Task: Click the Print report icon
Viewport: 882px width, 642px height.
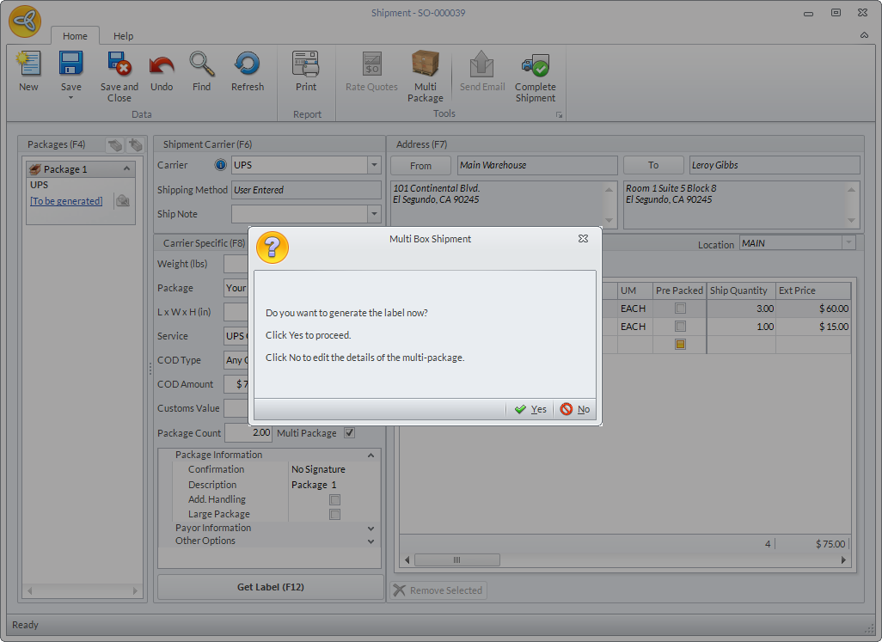Action: coord(306,65)
